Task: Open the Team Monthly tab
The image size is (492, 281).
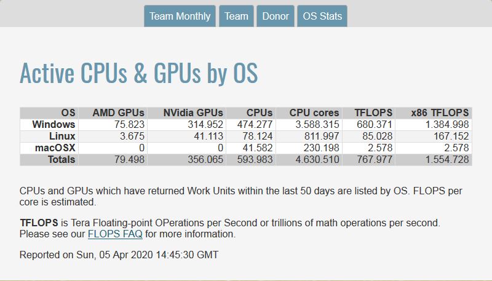Action: click(180, 16)
